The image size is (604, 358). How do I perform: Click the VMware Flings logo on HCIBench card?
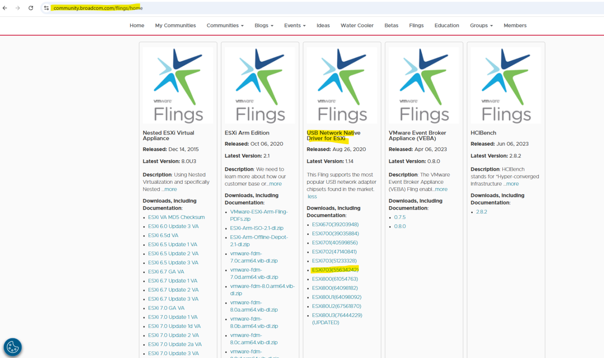(505, 85)
